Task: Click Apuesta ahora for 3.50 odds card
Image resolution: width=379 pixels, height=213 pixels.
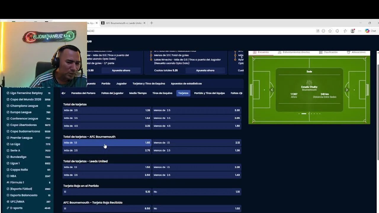Action: [x=121, y=70]
